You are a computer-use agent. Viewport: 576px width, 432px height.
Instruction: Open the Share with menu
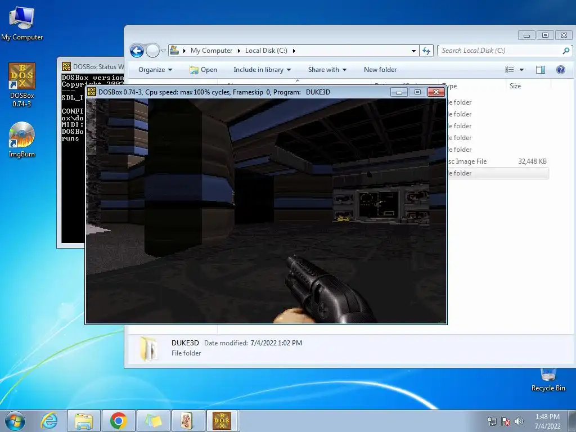(327, 70)
